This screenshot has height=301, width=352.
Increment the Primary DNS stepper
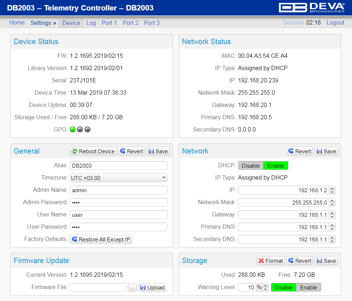coord(332,225)
